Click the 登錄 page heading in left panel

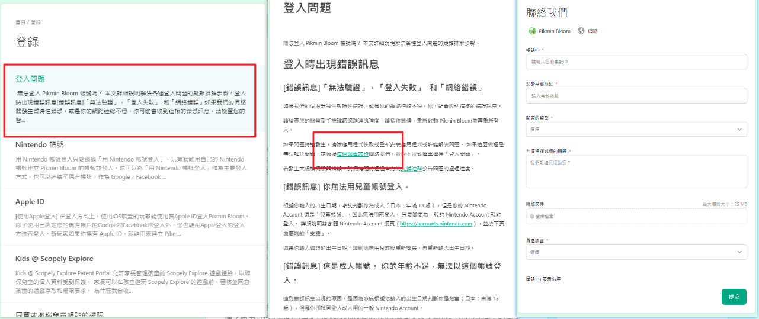pos(27,42)
